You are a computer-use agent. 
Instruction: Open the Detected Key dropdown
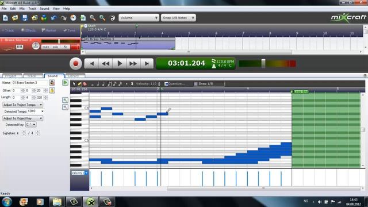click(30, 125)
